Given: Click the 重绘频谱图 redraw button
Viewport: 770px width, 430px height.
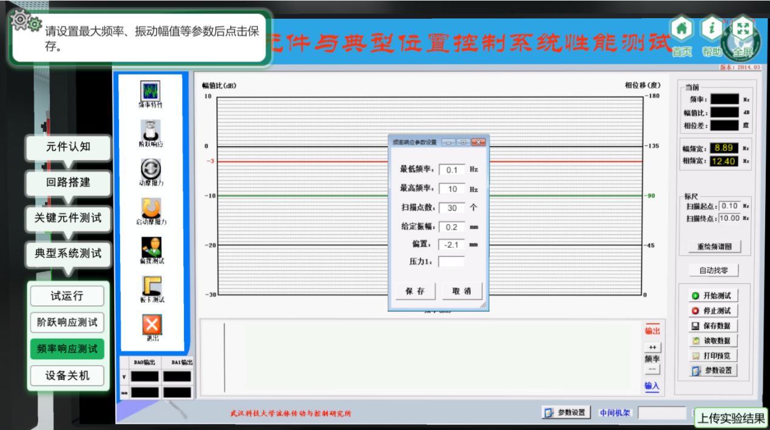Looking at the screenshot, I should pyautogui.click(x=715, y=247).
